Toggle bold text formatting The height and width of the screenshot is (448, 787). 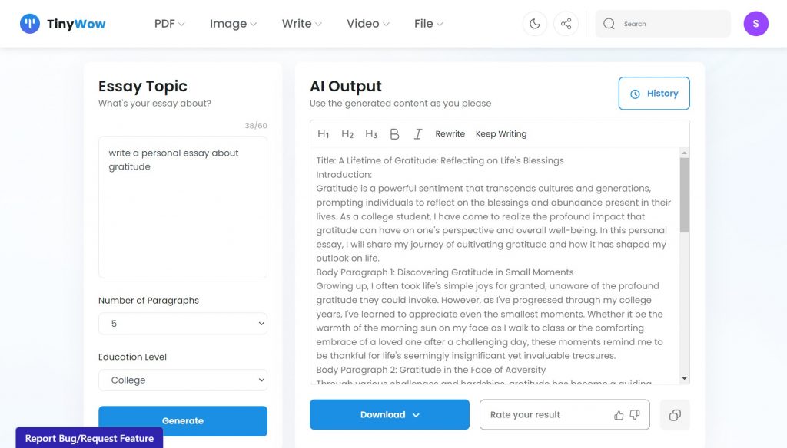(x=395, y=134)
